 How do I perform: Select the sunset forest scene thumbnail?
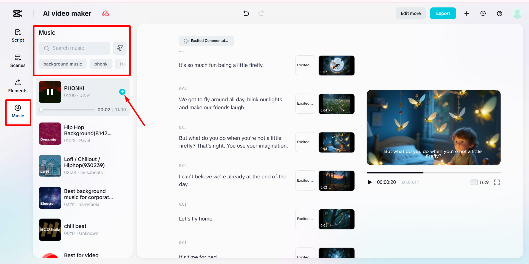[x=337, y=181]
